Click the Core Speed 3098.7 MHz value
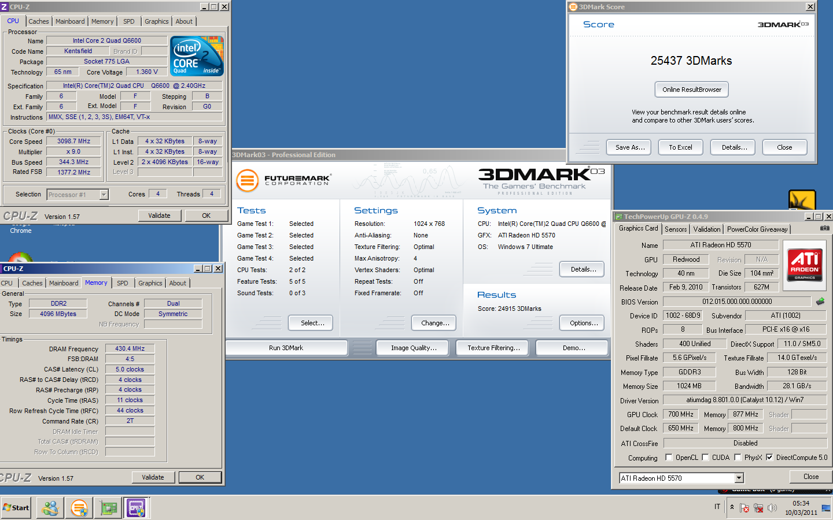This screenshot has width=833, height=520. [x=74, y=141]
